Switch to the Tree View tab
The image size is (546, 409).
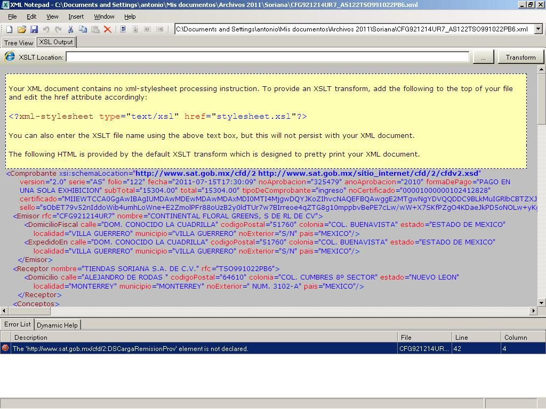(x=19, y=43)
